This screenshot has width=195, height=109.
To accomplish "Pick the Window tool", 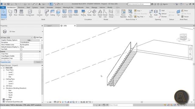I will tap(21, 13).
